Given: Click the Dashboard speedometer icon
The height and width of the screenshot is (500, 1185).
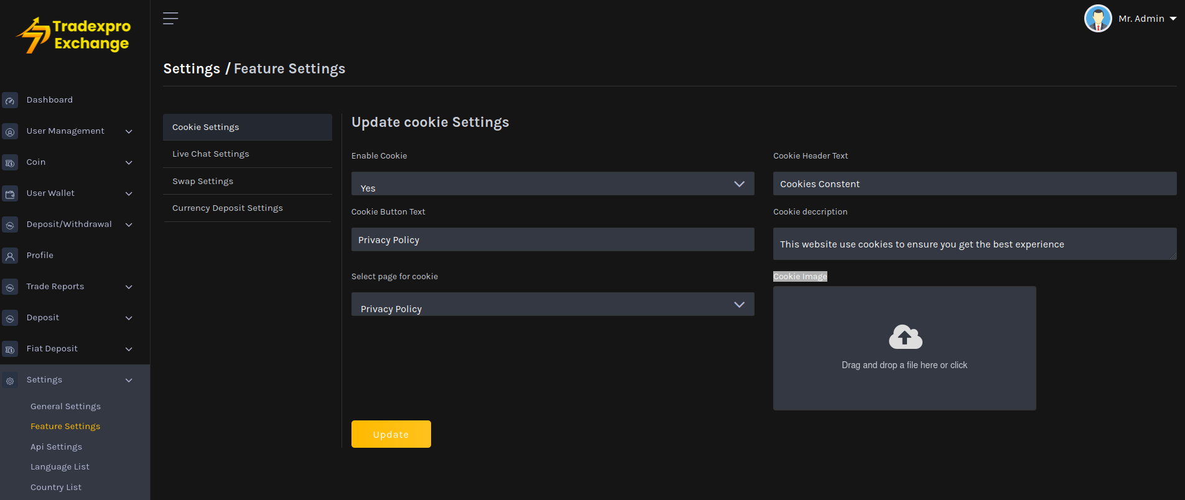Looking at the screenshot, I should 10,100.
